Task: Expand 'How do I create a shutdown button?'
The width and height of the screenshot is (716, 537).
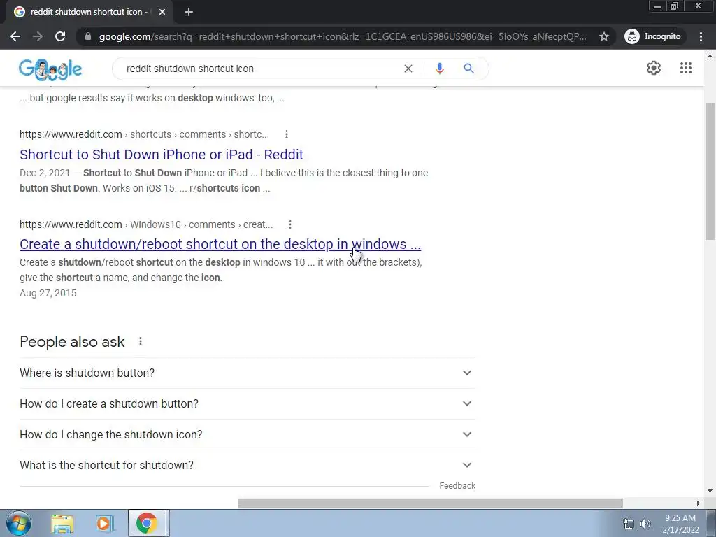Action: pyautogui.click(x=248, y=403)
